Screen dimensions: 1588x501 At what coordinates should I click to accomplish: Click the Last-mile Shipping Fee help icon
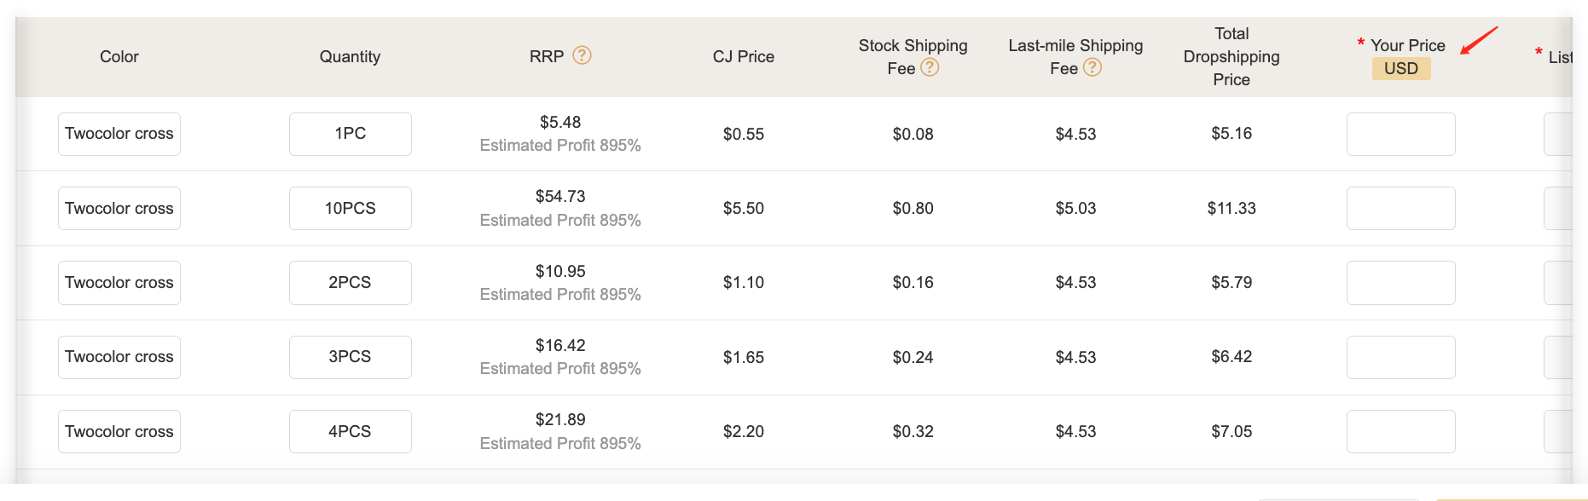coord(1092,67)
